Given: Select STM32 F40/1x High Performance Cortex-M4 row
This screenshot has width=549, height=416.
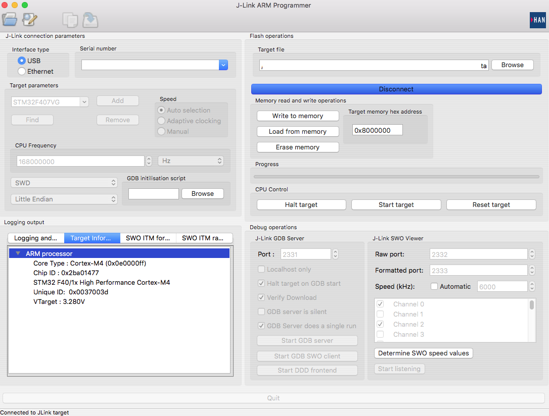Looking at the screenshot, I should tap(119, 282).
